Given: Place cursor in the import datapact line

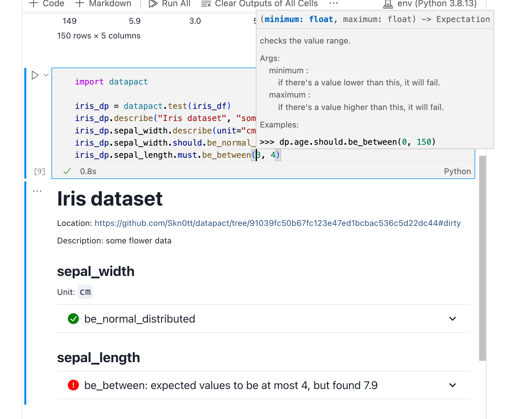Looking at the screenshot, I should pos(111,82).
